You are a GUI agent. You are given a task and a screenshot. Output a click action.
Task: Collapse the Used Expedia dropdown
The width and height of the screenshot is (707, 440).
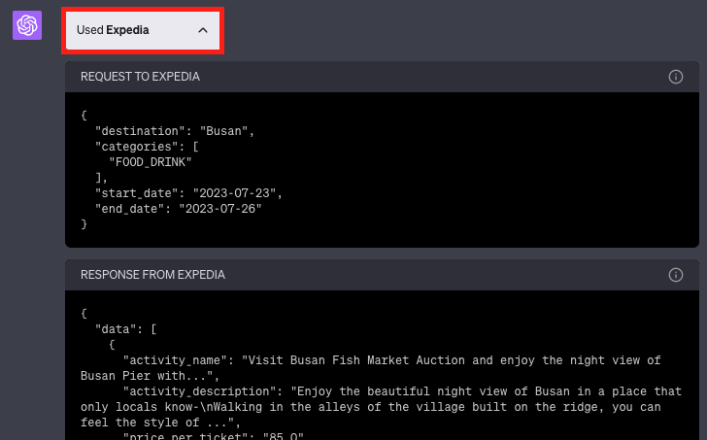point(143,30)
